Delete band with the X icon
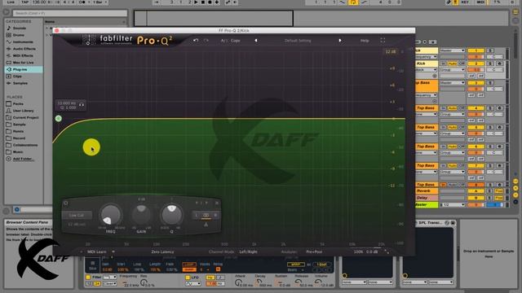Screen dimensions: 522x293 [x=217, y=203]
